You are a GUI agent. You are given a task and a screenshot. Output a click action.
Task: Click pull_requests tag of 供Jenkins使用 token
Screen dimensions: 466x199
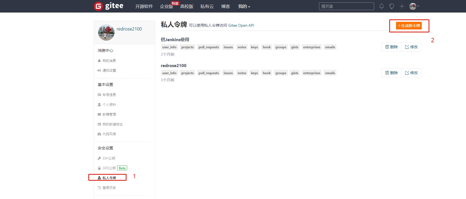coord(209,47)
